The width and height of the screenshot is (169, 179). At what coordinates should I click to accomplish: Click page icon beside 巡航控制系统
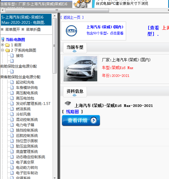pos(12,136)
